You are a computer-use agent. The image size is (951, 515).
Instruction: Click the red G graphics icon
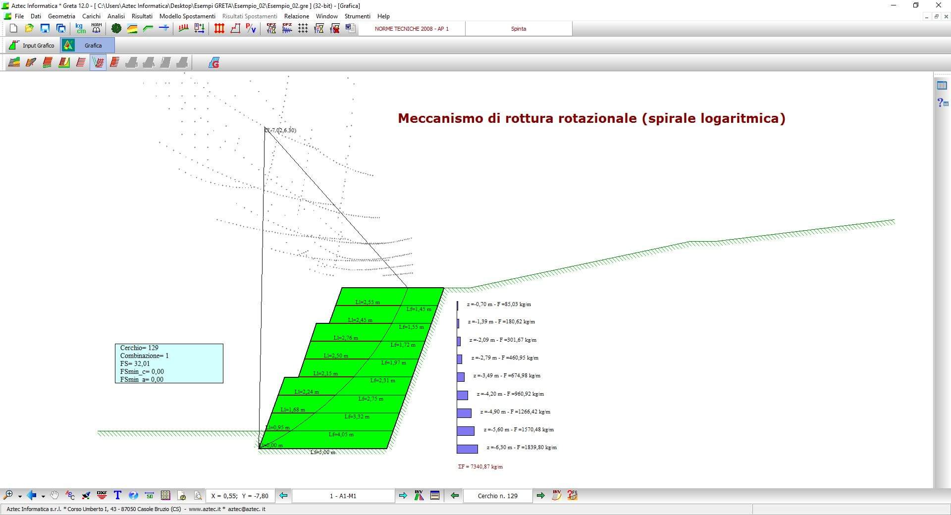tap(214, 63)
